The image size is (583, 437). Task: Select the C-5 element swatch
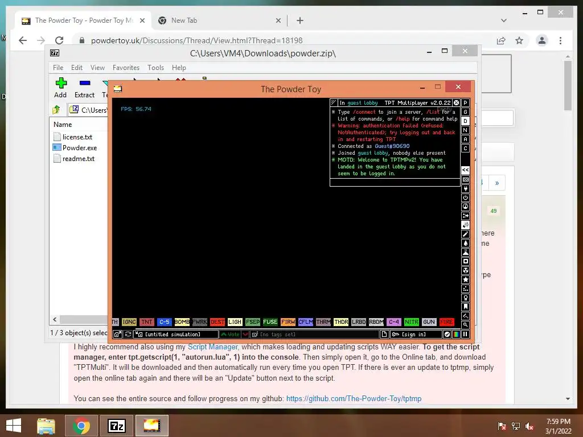165,322
